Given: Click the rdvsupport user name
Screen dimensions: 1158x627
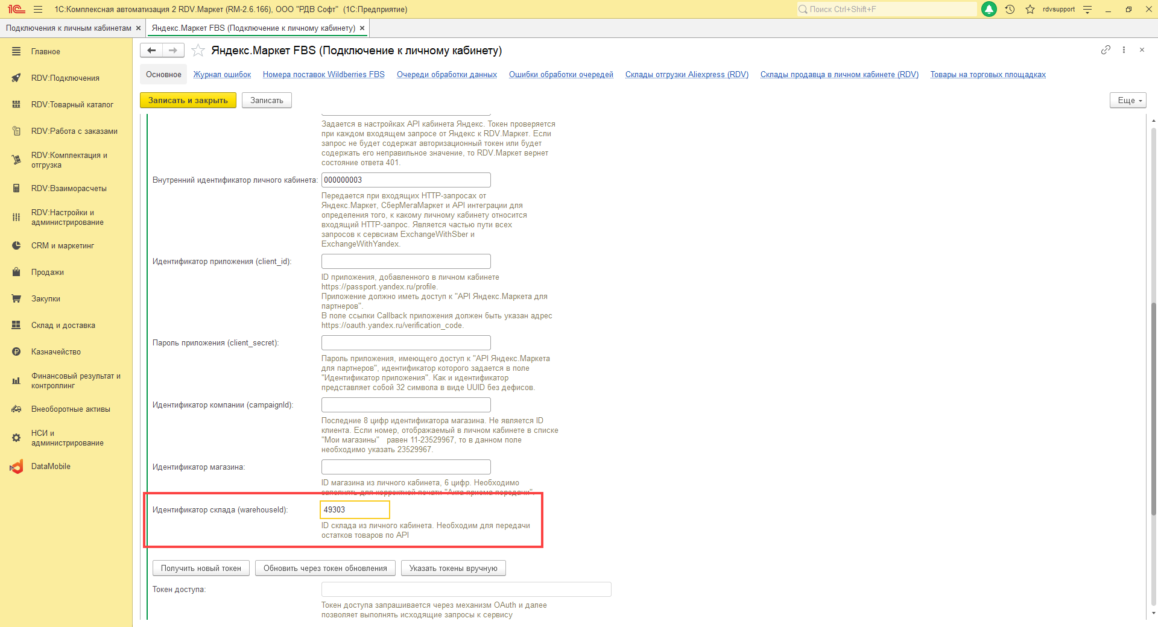Looking at the screenshot, I should (1058, 9).
